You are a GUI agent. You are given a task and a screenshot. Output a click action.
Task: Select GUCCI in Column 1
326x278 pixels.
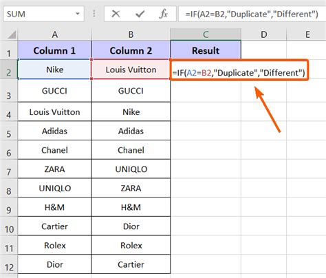pos(54,91)
